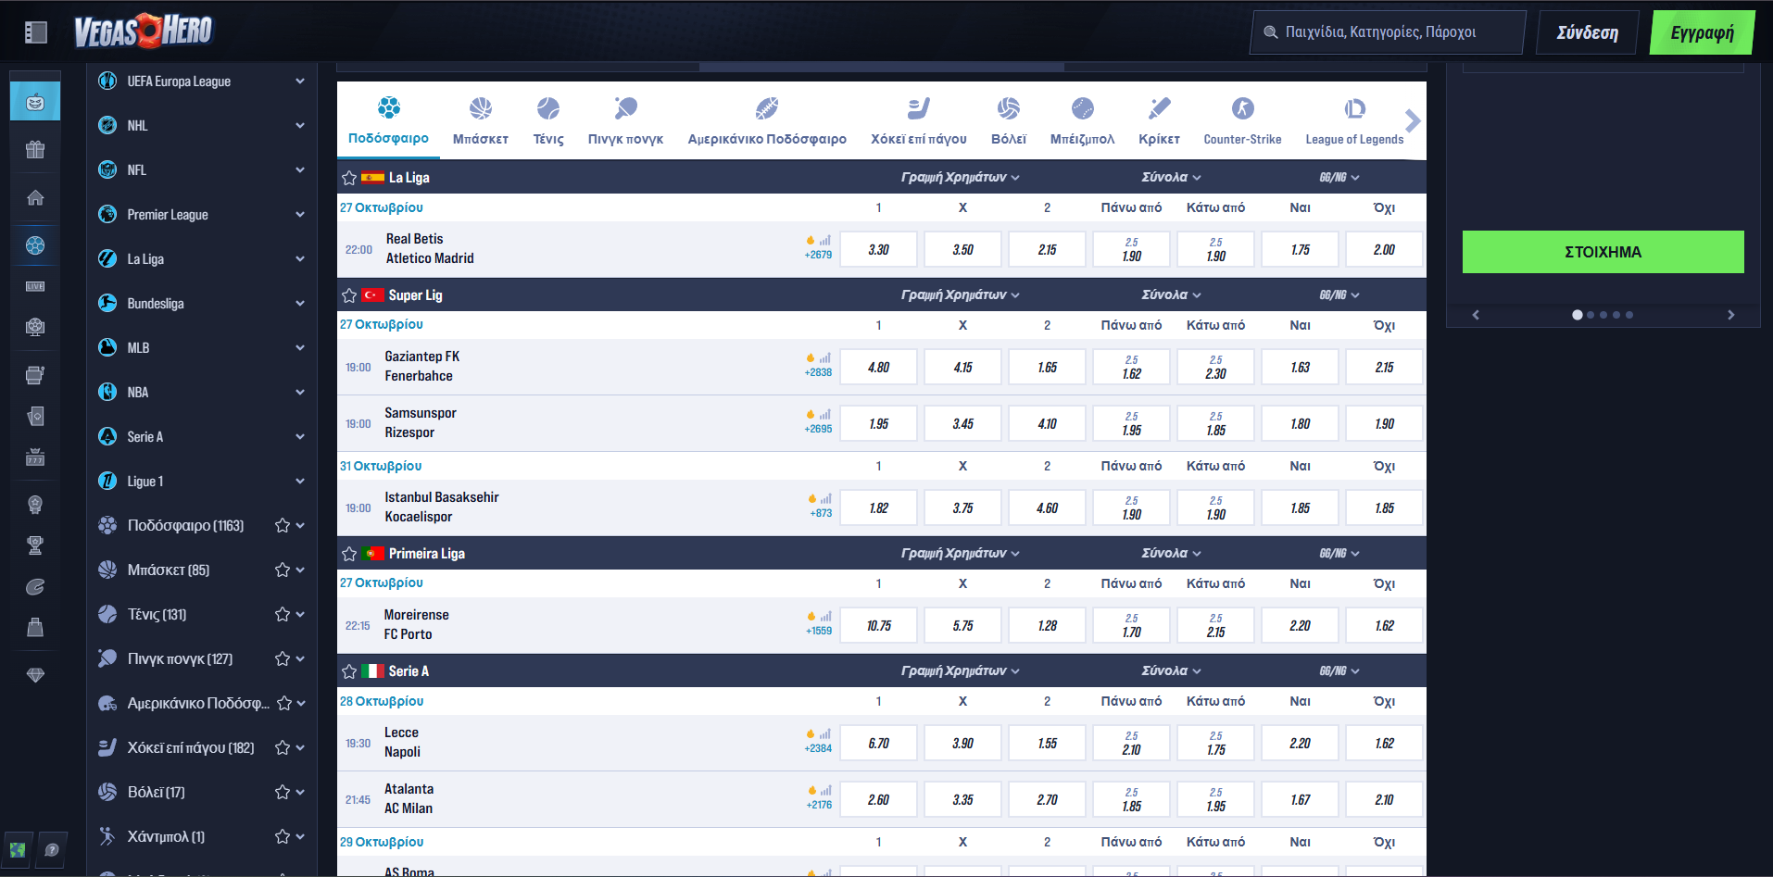The width and height of the screenshot is (1773, 877).
Task: Open the GG/NG dropdown on La Liga row
Action: point(1339,177)
